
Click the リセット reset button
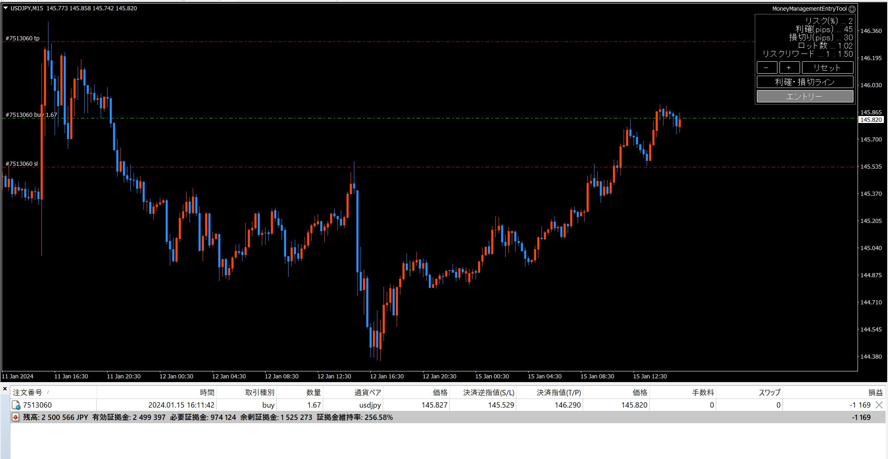(x=827, y=68)
